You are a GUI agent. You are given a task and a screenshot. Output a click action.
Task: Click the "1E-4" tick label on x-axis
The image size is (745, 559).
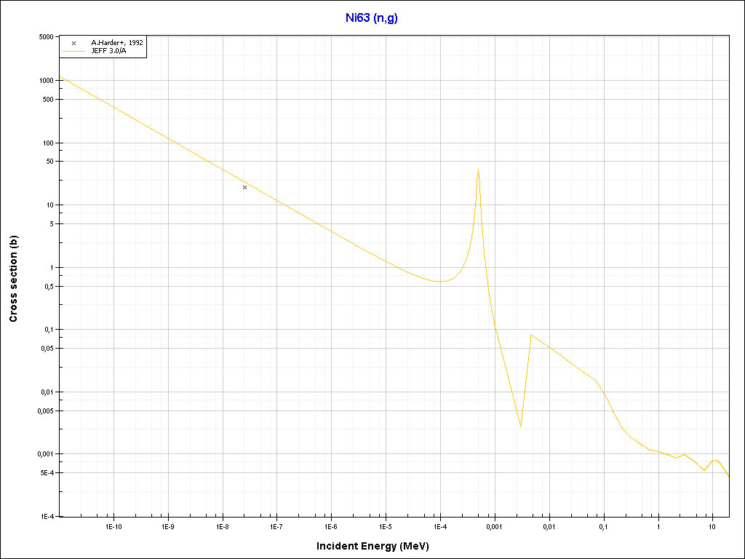[x=439, y=526]
